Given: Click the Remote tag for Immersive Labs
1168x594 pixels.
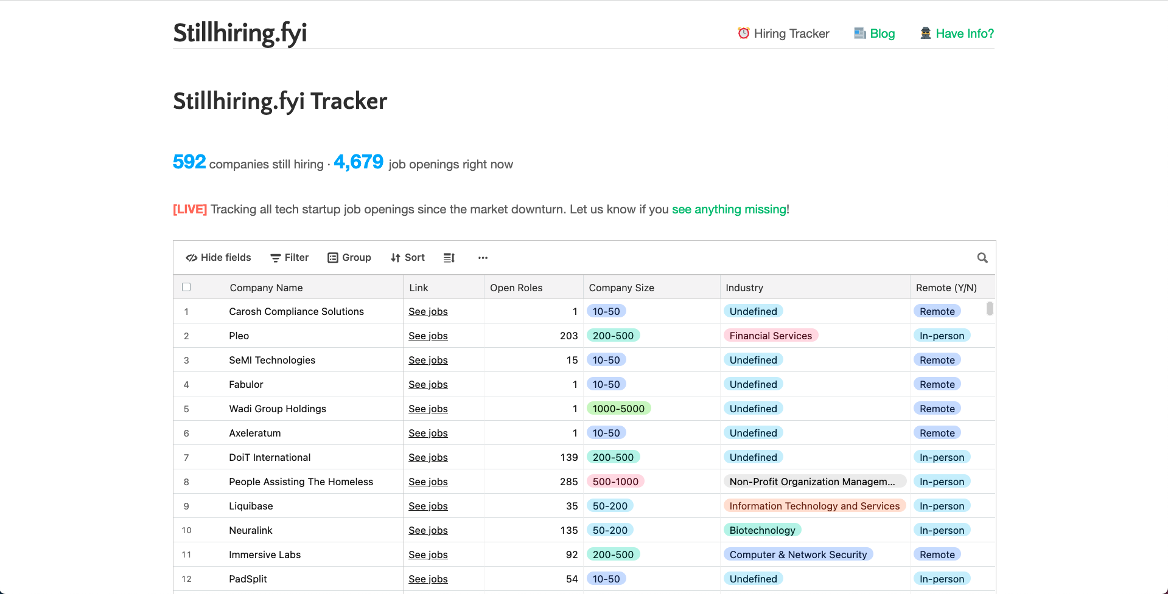Looking at the screenshot, I should coord(937,554).
